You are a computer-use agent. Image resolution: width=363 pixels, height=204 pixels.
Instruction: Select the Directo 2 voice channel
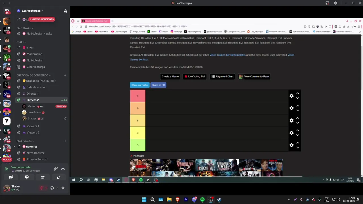pos(42,100)
